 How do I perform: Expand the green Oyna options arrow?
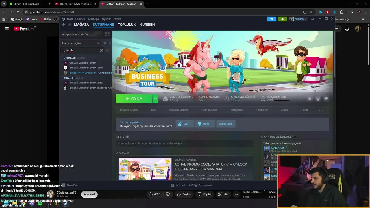(x=155, y=99)
